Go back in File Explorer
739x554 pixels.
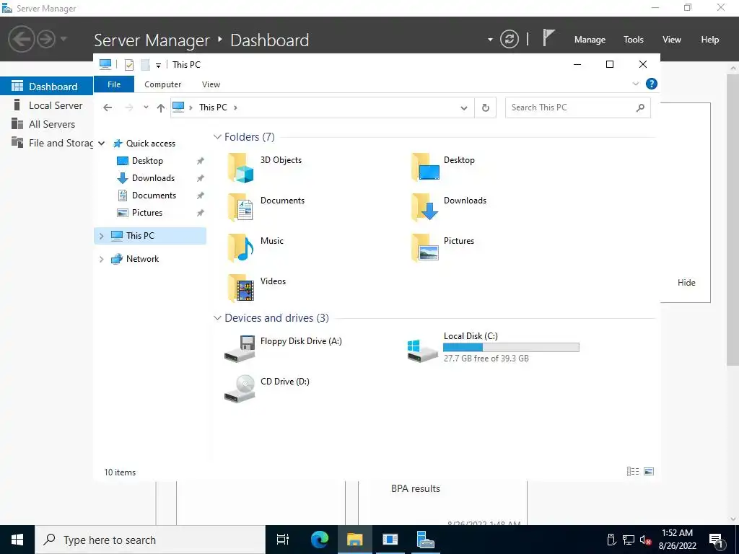(108, 107)
